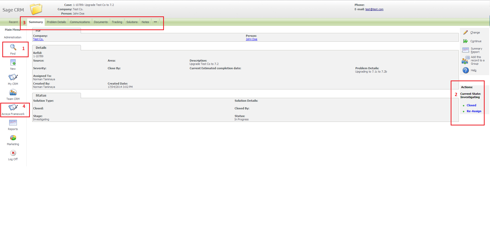Click the Change link text
490x244 pixels.
click(x=475, y=33)
